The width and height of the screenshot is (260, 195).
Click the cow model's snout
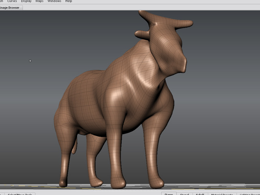click(x=182, y=63)
